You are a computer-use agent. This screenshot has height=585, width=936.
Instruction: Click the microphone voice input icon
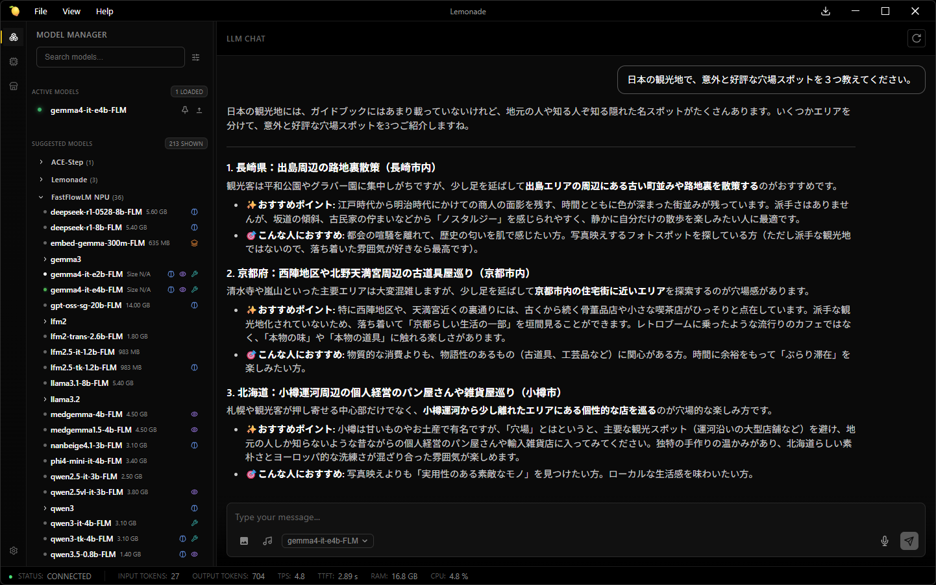coord(885,541)
